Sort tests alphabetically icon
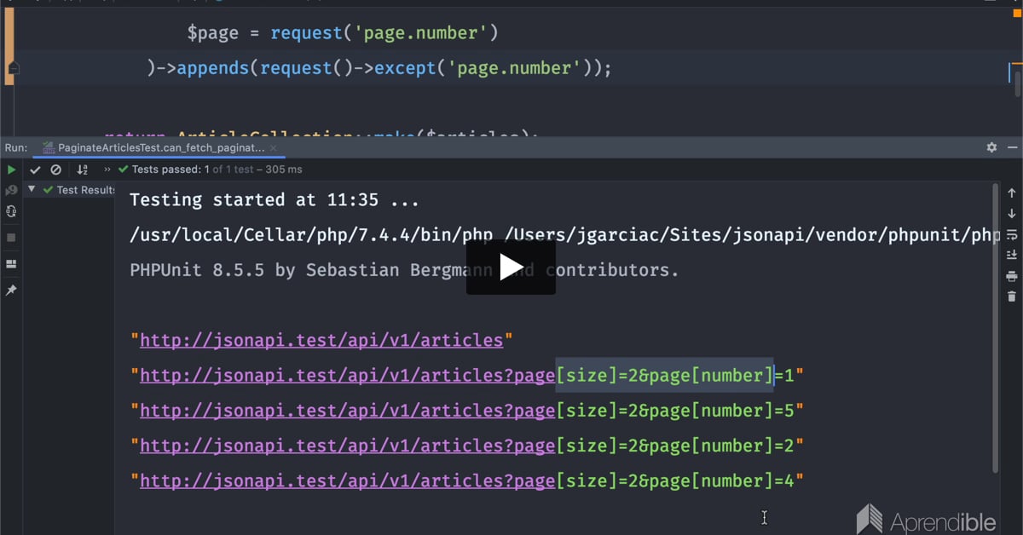 pos(83,170)
